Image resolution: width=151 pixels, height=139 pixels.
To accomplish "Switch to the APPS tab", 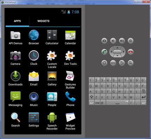I will 17,21.
